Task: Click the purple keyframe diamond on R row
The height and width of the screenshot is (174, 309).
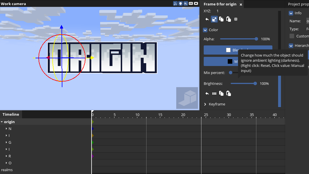Action: click(93, 156)
